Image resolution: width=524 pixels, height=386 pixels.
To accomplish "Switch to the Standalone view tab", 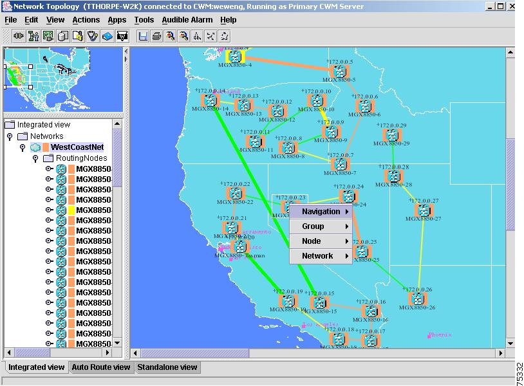I will 167,367.
